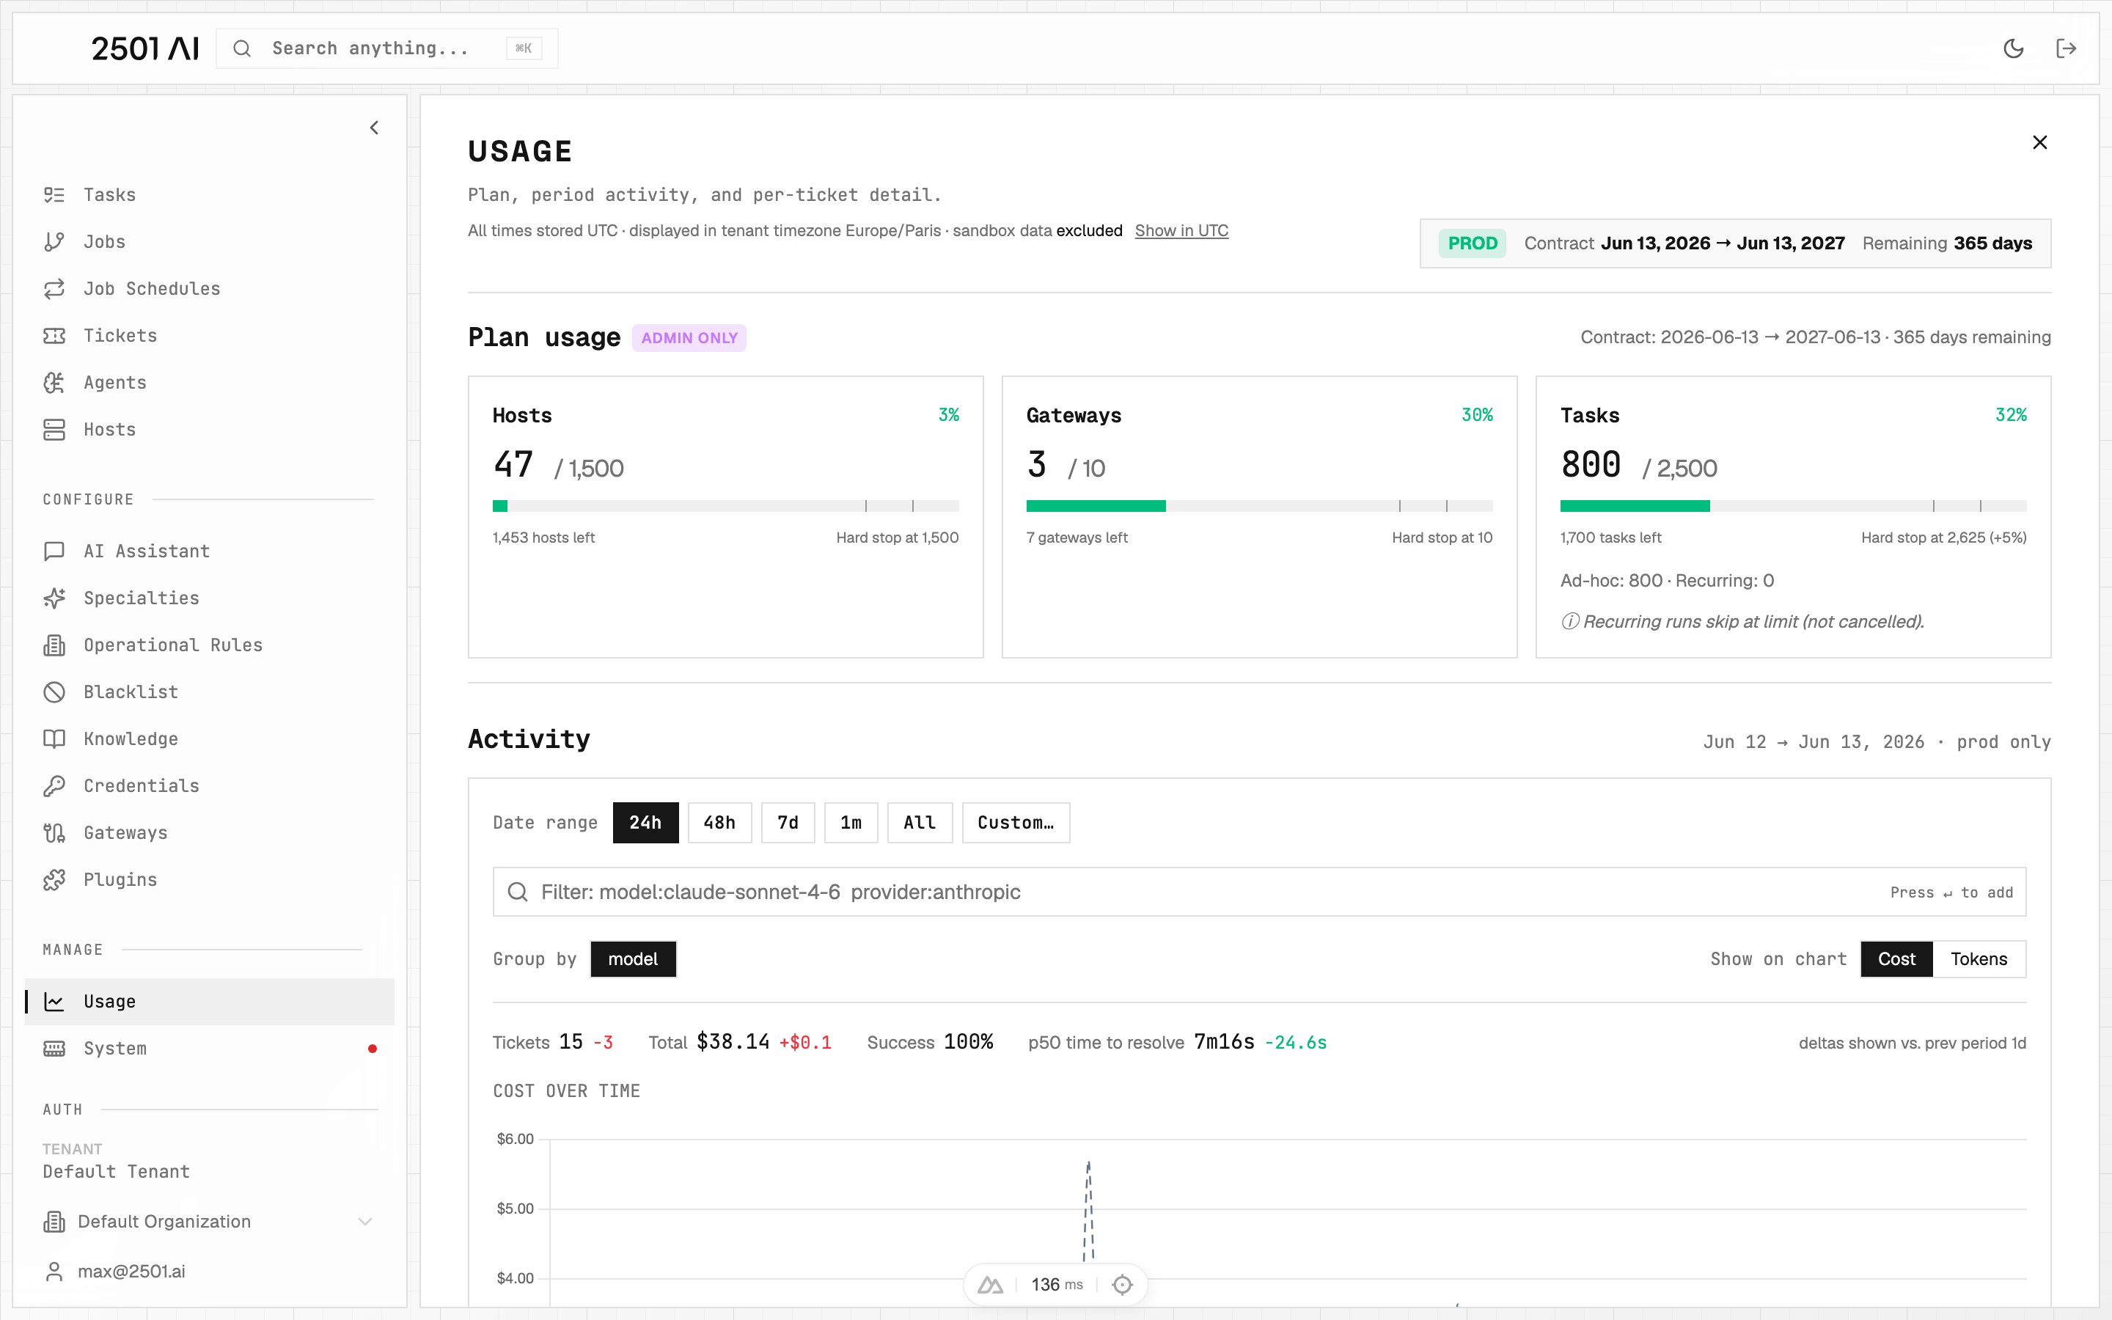This screenshot has height=1320, width=2112.
Task: Click the 'Ad-hoc: 800 · Recurring: 0' text
Action: 1667,581
